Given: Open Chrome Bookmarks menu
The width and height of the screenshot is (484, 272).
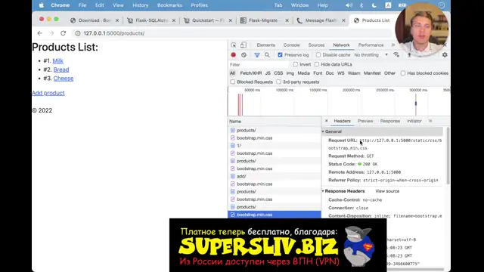Looking at the screenshot, I should [169, 5].
